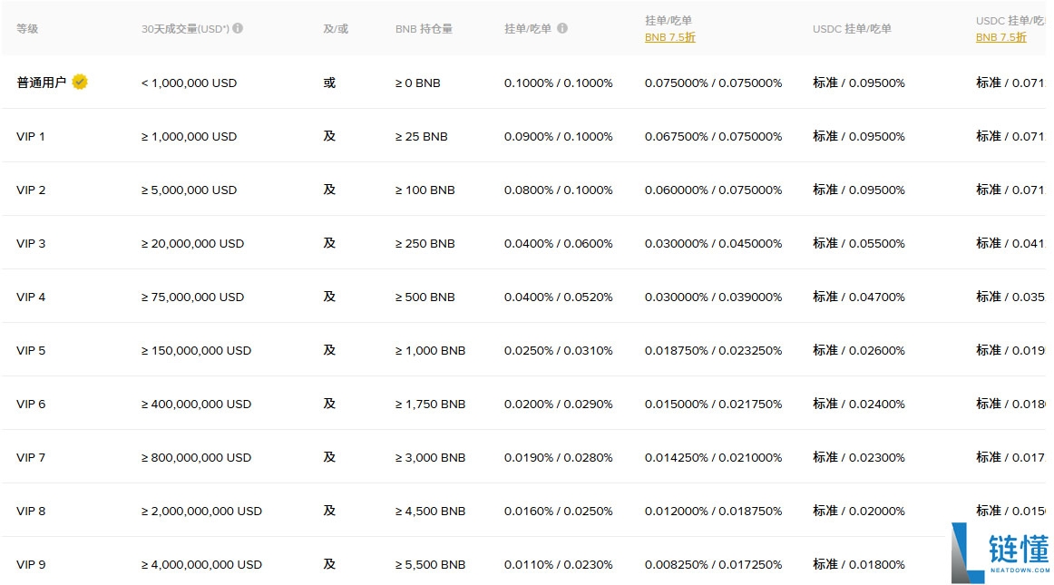1054x585 pixels.
Task: Open the BNB 7.5折 link under 挂单/吃单
Action: (669, 38)
